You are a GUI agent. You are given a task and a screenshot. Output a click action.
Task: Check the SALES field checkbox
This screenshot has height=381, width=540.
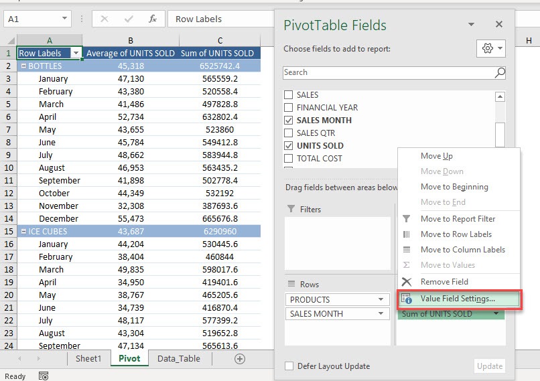pos(288,94)
